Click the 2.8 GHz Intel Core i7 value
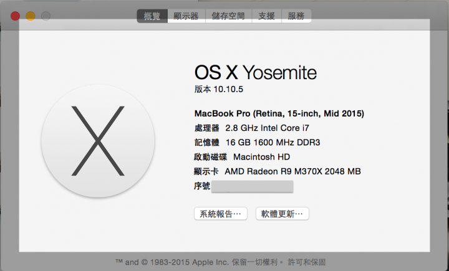The height and width of the screenshot is (271, 449). pos(267,128)
